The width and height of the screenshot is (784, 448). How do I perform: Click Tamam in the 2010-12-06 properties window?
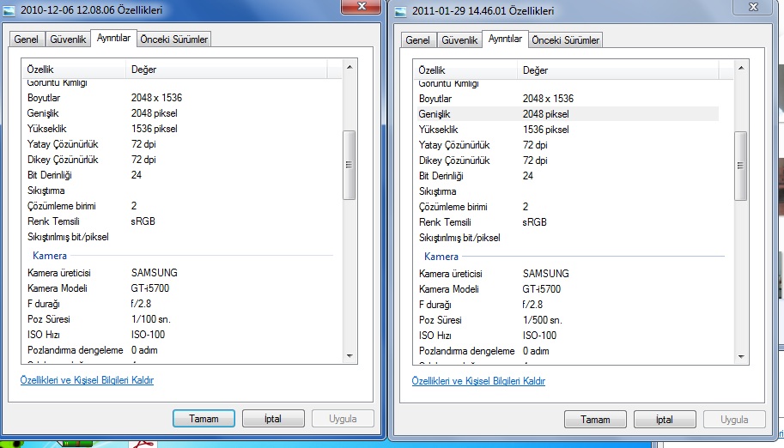(203, 419)
